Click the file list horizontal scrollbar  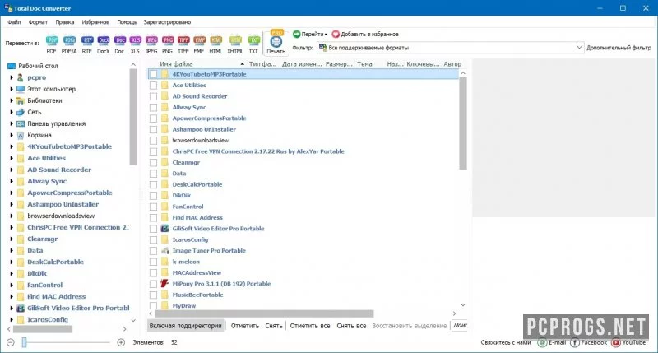[264, 314]
